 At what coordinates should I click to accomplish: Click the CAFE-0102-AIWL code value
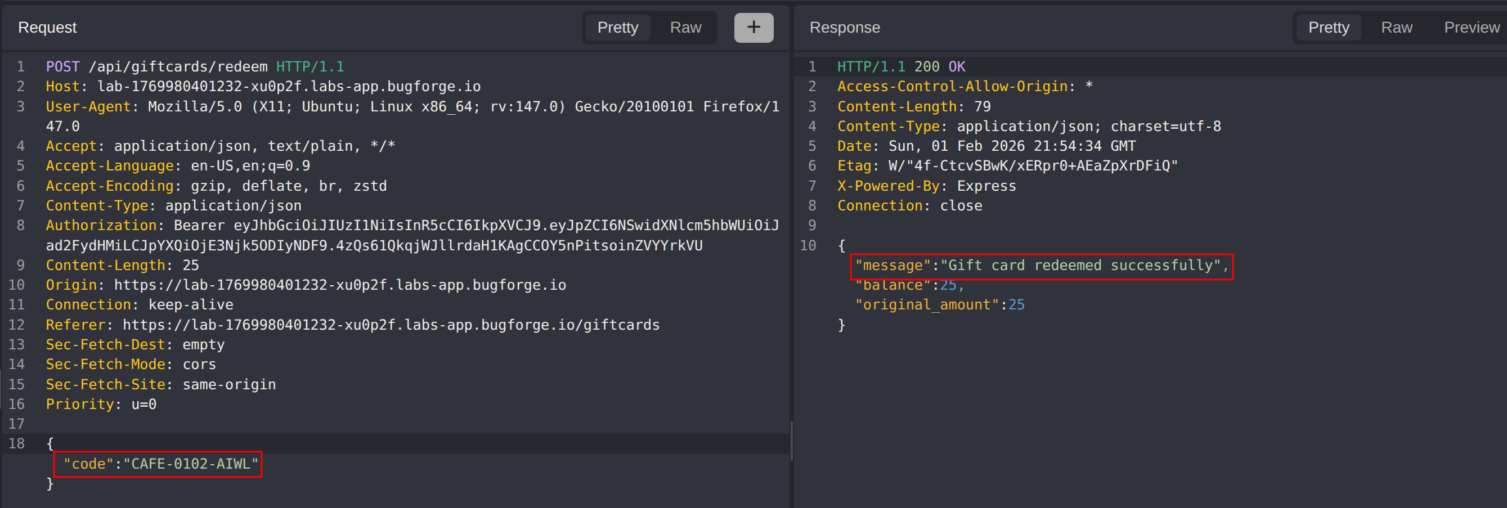[190, 464]
